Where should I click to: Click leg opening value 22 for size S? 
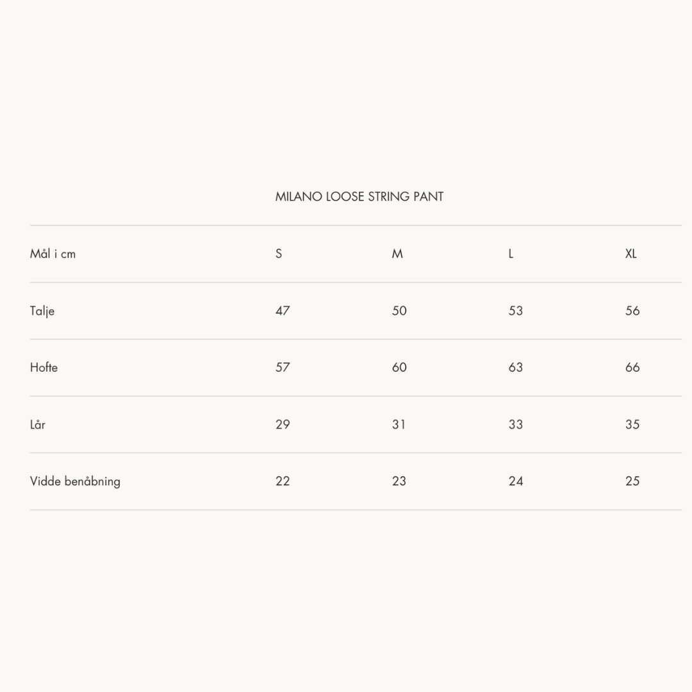click(283, 481)
